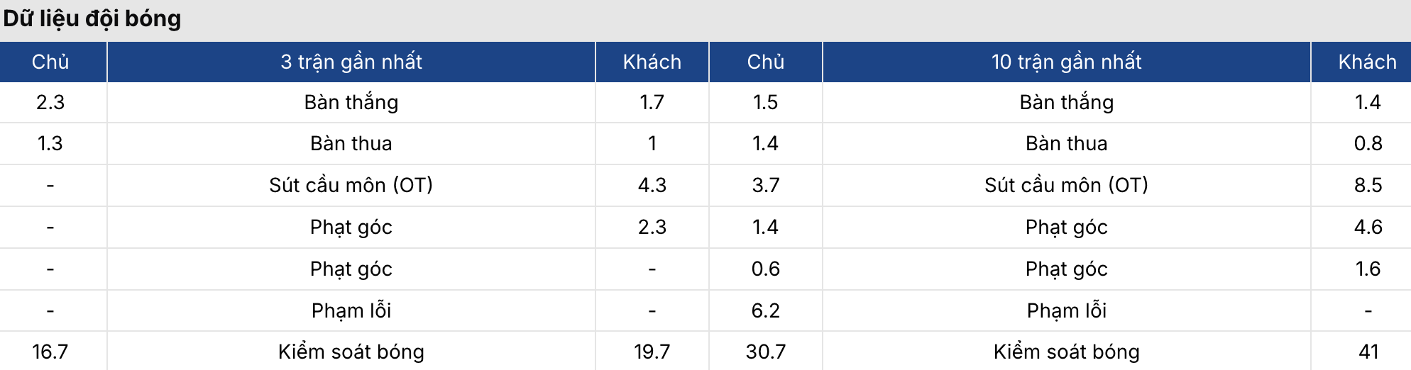Click the away possession value 41
The width and height of the screenshot is (1411, 370).
coord(1368,352)
